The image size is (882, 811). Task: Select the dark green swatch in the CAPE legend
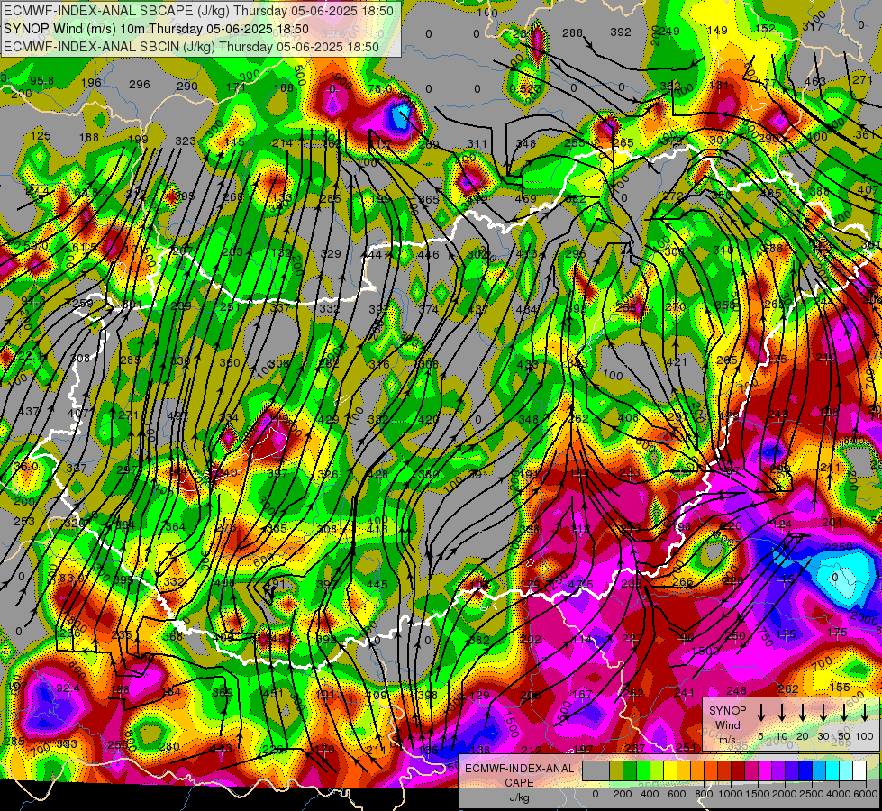(630, 770)
